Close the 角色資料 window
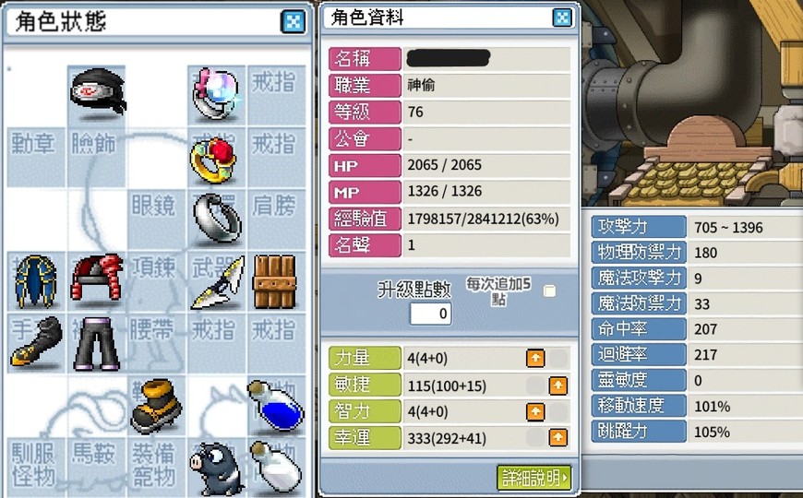 [562, 18]
